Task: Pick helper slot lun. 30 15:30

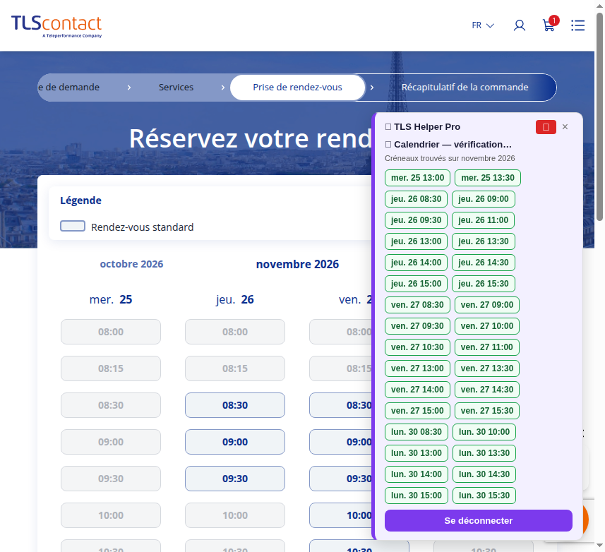Action: [x=484, y=496]
